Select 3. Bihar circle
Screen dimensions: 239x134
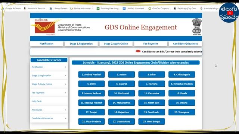click(x=152, y=74)
